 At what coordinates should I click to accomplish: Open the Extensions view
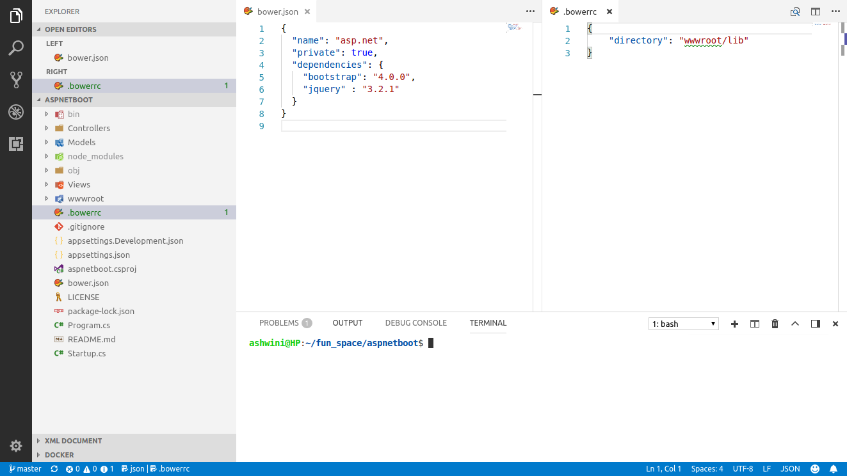pos(15,144)
